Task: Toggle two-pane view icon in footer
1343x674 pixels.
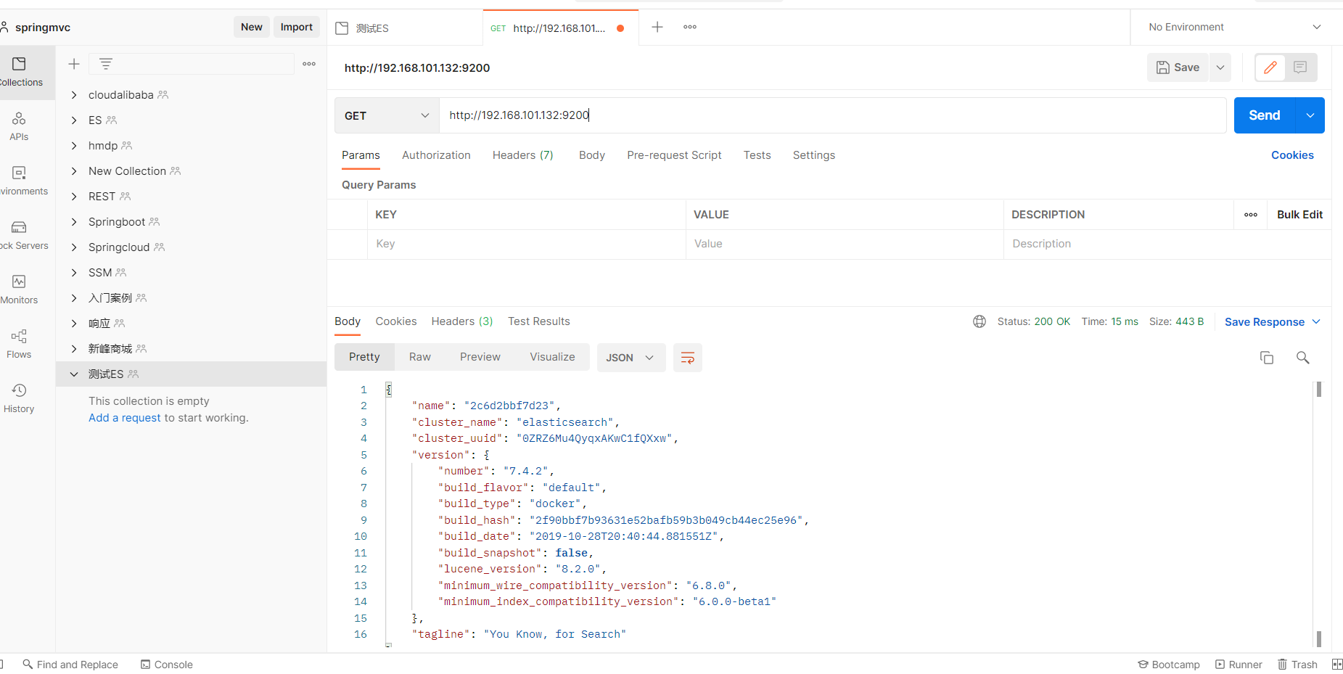Action: 1337,665
